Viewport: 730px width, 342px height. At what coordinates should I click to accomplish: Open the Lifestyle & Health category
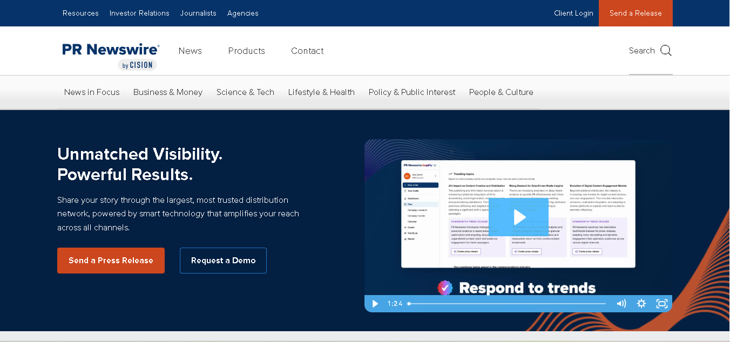pyautogui.click(x=321, y=92)
